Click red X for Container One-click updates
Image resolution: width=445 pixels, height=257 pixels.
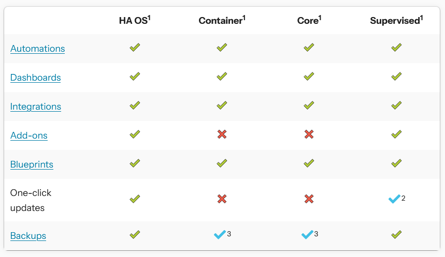pyautogui.click(x=222, y=199)
